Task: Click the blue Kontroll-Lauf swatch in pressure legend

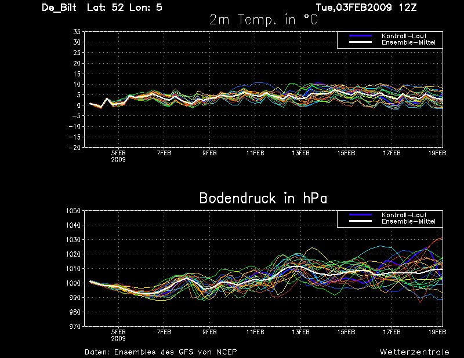Action: pos(360,215)
